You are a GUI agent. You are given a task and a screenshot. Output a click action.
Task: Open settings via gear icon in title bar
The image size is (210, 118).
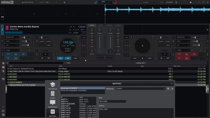190,2
